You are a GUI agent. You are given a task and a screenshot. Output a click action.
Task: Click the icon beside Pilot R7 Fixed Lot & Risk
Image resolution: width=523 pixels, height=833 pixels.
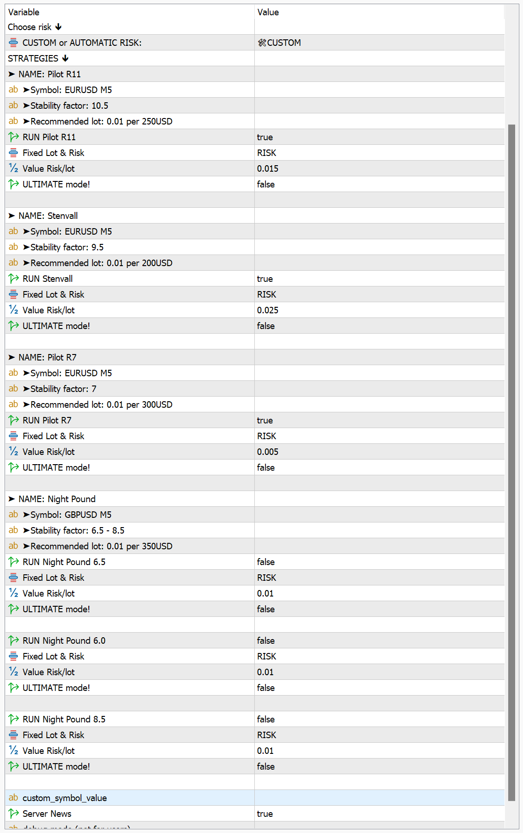pyautogui.click(x=13, y=436)
